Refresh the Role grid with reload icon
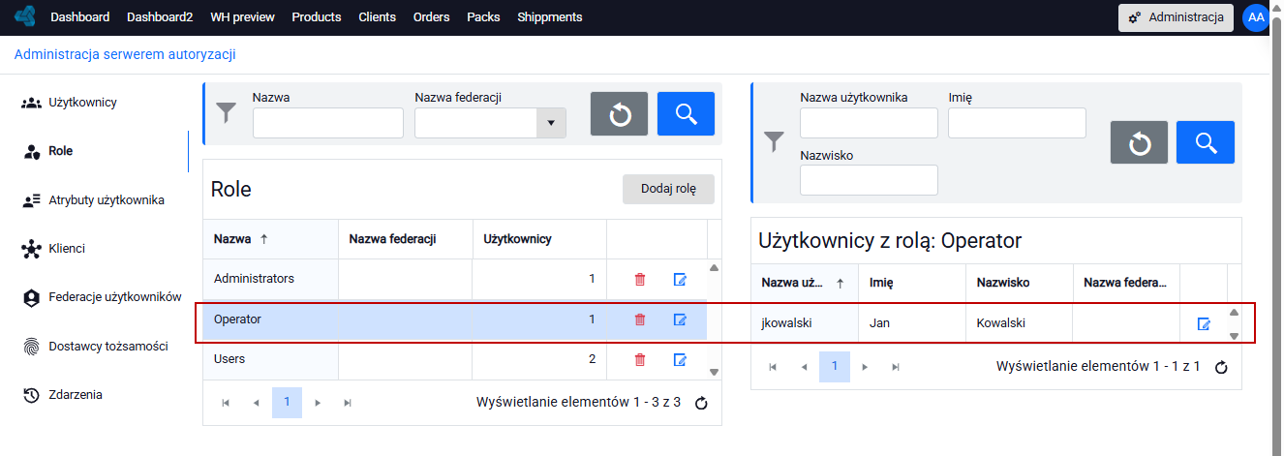Viewport: 1284px width, 456px height. [701, 403]
